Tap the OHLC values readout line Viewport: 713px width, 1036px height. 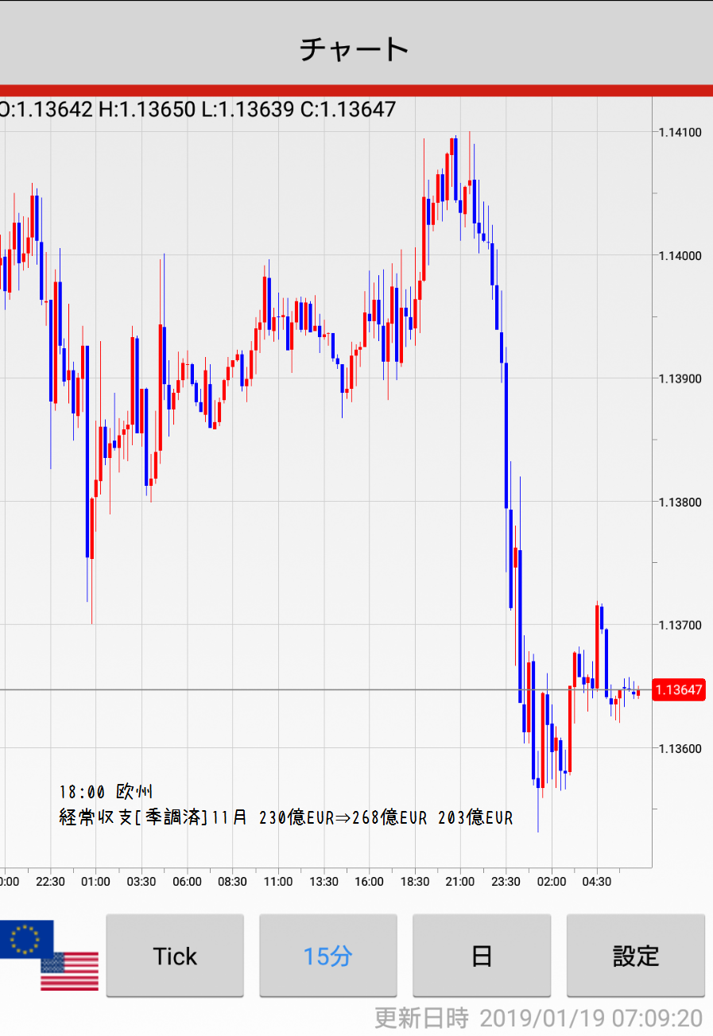click(197, 110)
